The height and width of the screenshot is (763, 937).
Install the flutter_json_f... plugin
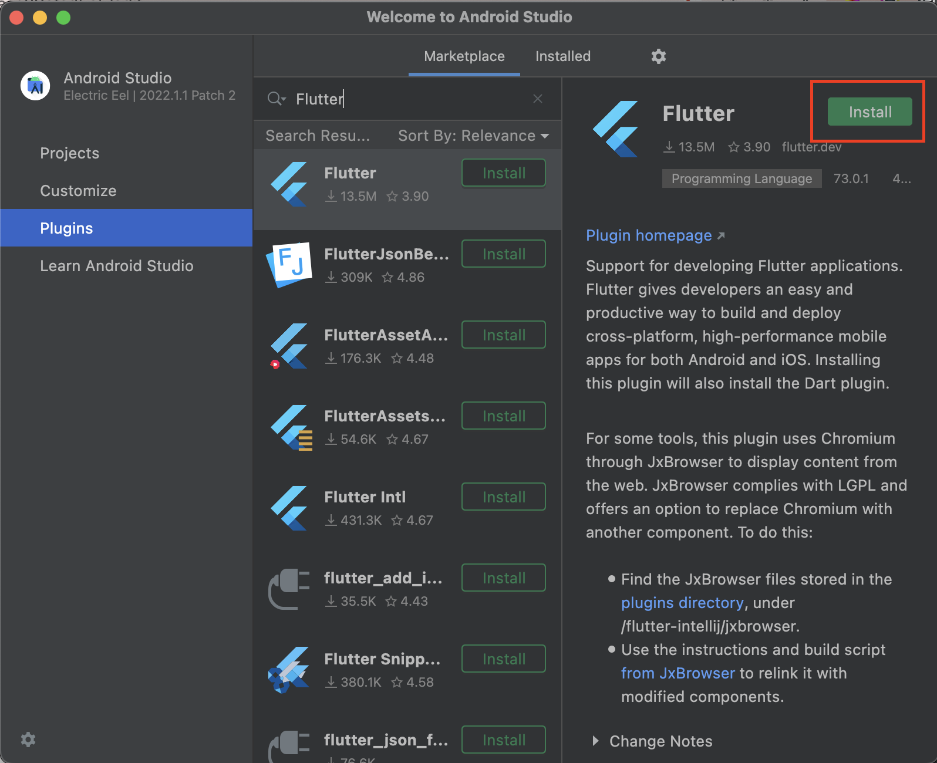(504, 740)
